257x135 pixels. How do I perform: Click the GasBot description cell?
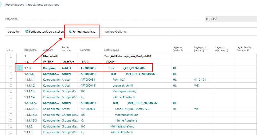click(111, 62)
